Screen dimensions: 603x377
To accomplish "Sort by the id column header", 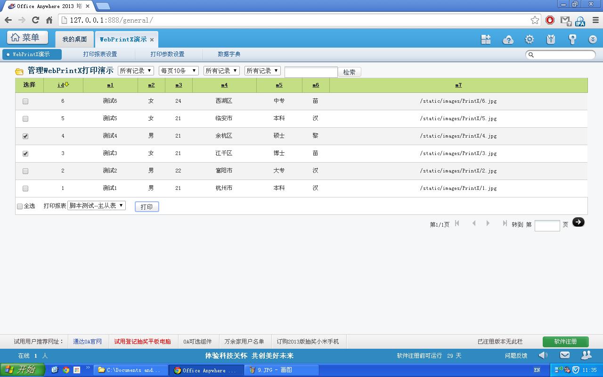I will tap(63, 85).
